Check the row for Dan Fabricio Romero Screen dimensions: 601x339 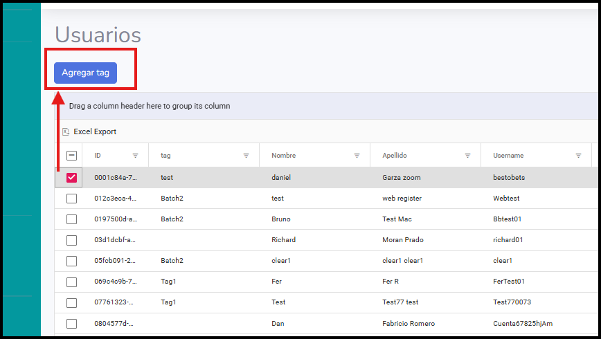pyautogui.click(x=72, y=324)
